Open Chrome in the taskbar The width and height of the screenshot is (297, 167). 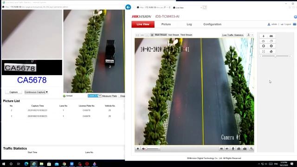[64, 164]
